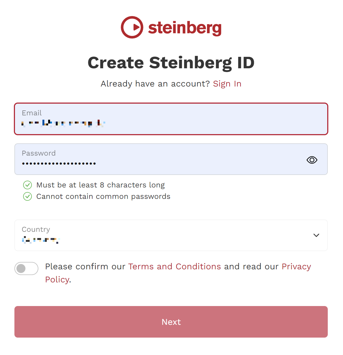The width and height of the screenshot is (343, 355).
Task: Open the Country selection field
Action: [171, 235]
